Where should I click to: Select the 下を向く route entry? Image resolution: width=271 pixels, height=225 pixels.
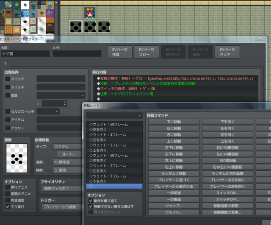point(114,181)
